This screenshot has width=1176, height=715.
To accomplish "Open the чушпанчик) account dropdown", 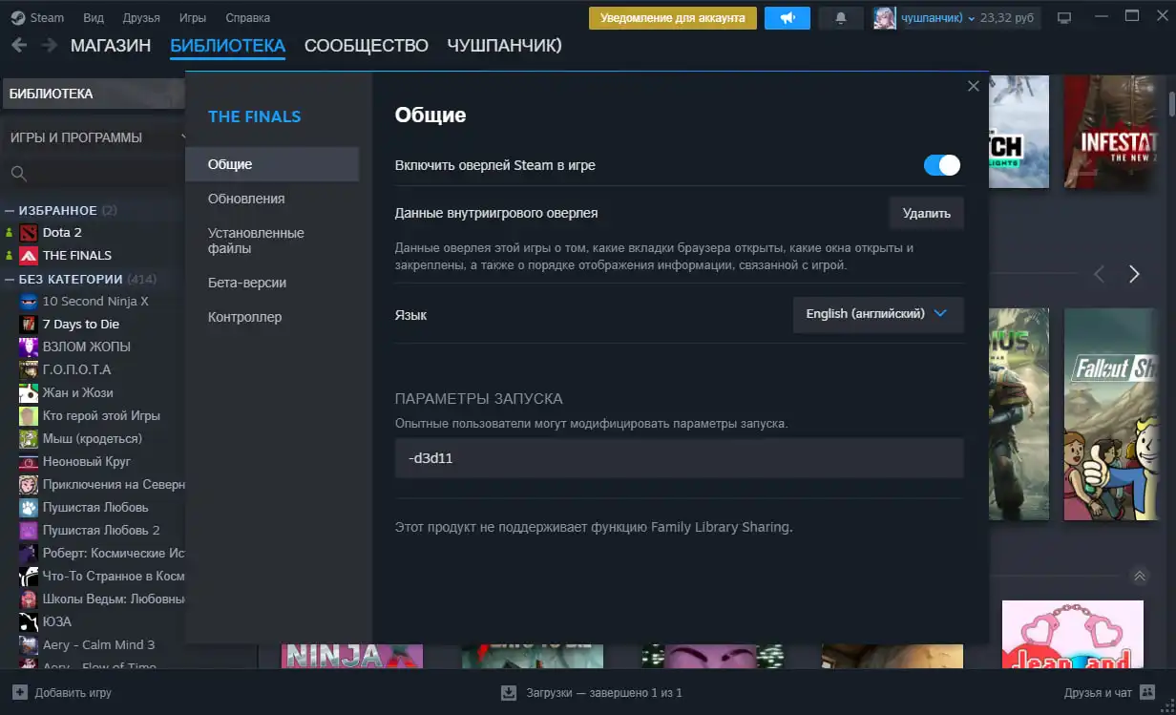I will (x=938, y=18).
